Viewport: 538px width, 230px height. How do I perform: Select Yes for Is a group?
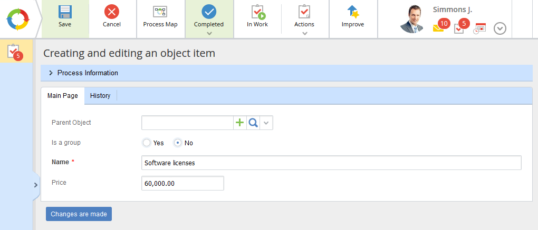click(147, 143)
